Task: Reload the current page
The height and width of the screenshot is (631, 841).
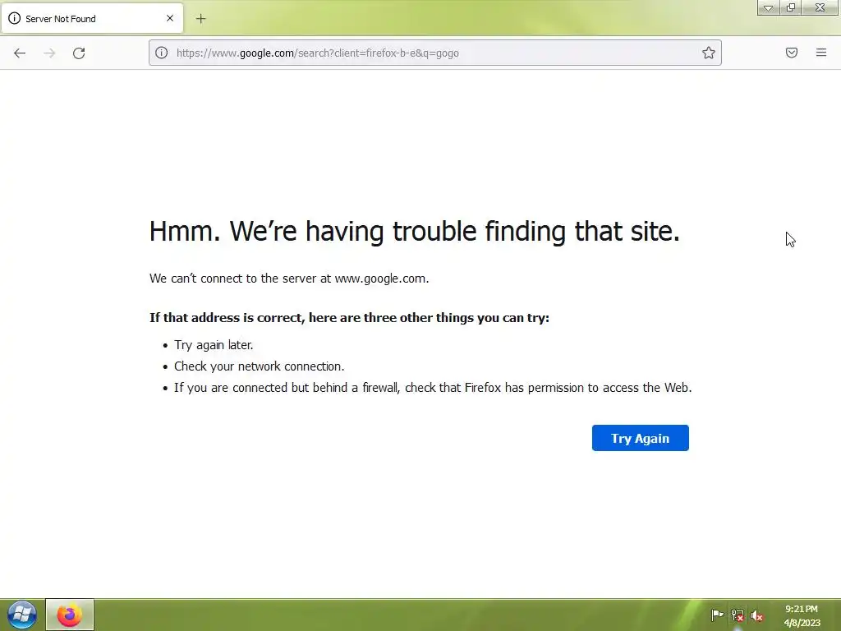Action: (79, 53)
